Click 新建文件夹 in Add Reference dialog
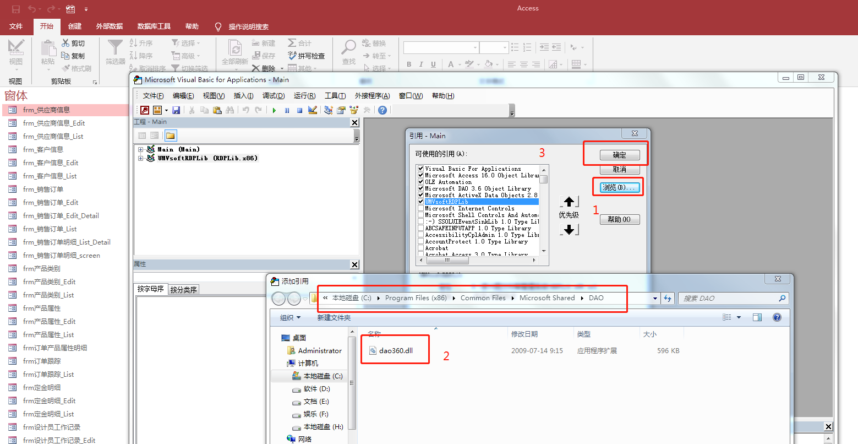Viewport: 858px width, 444px height. [334, 317]
